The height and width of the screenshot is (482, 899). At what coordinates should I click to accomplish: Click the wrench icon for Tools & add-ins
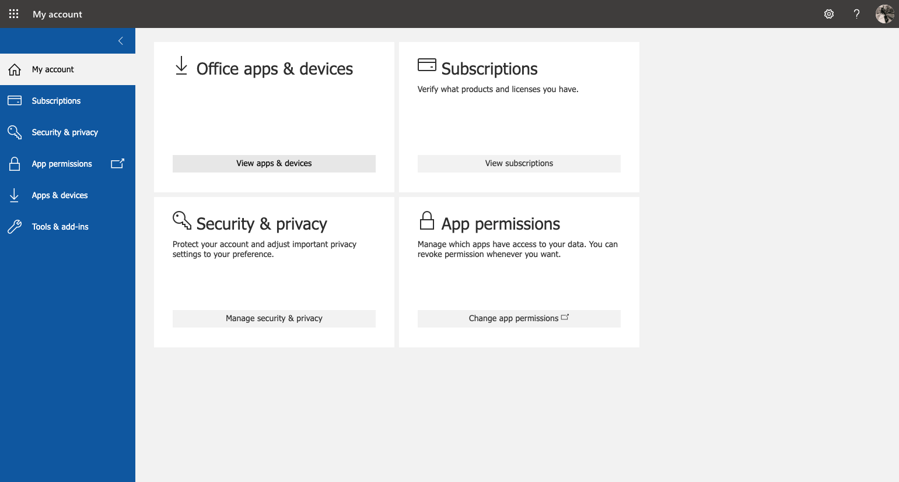click(x=15, y=227)
